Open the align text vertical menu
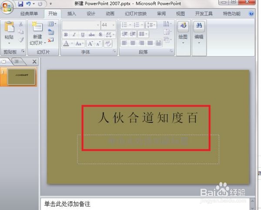The image size is (261, 210). point(167,32)
